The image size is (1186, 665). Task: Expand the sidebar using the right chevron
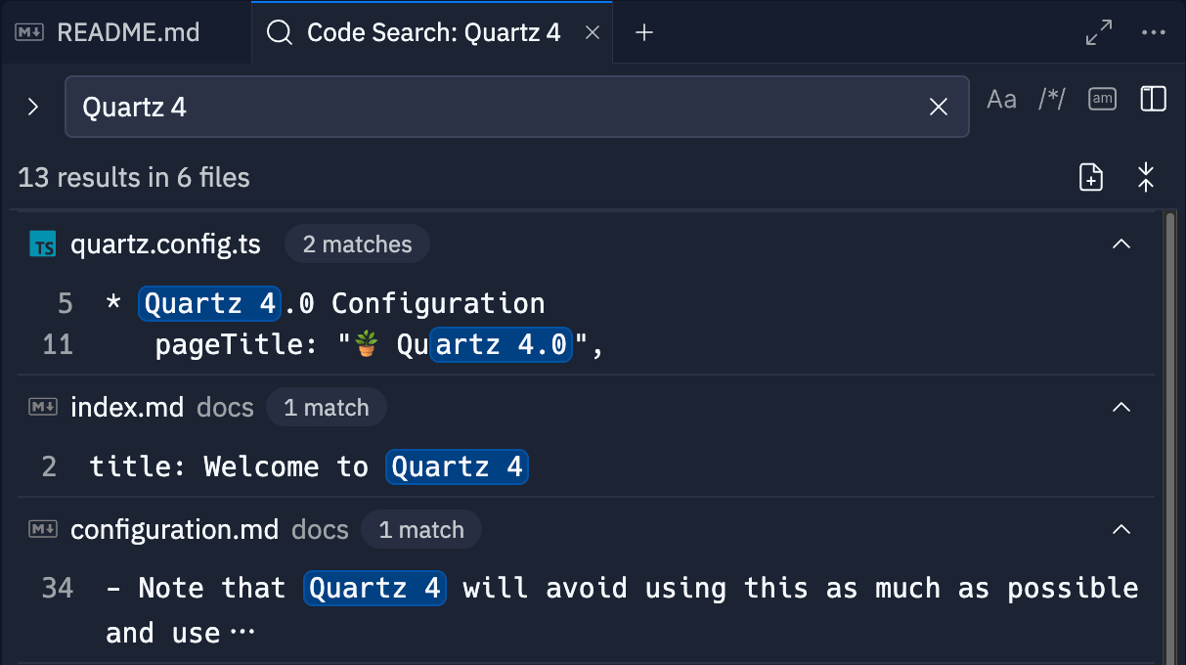click(32, 106)
